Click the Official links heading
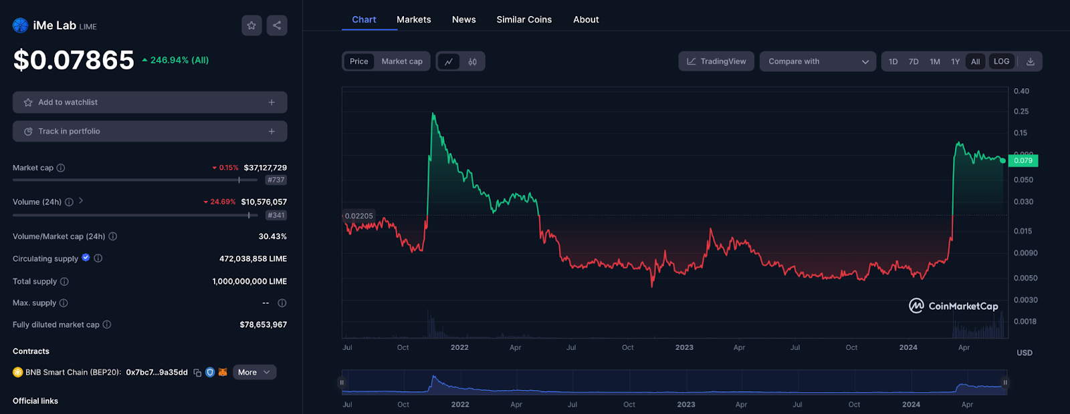Viewport: 1070px width, 414px height. coord(35,401)
